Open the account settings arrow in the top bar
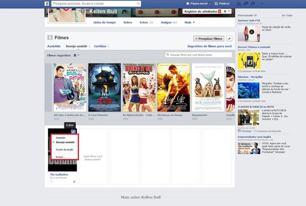 click(262, 4)
